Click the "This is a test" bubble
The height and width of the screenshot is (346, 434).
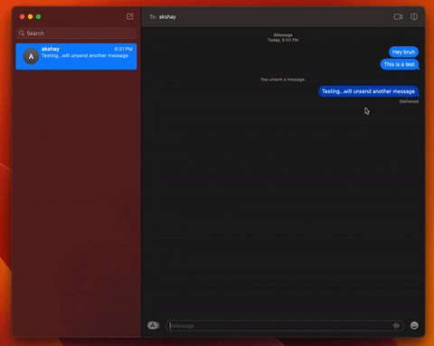pyautogui.click(x=400, y=64)
